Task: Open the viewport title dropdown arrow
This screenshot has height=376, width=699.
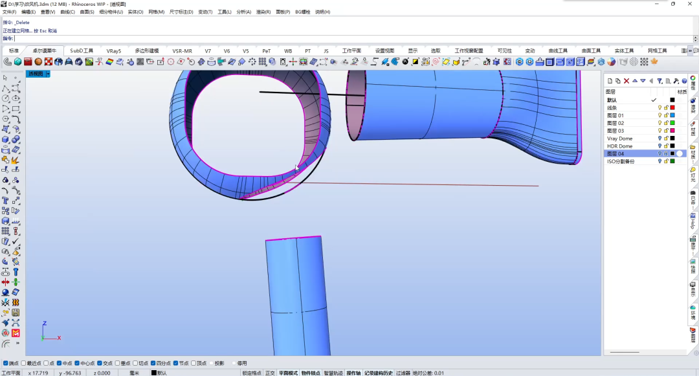Action: tap(48, 74)
